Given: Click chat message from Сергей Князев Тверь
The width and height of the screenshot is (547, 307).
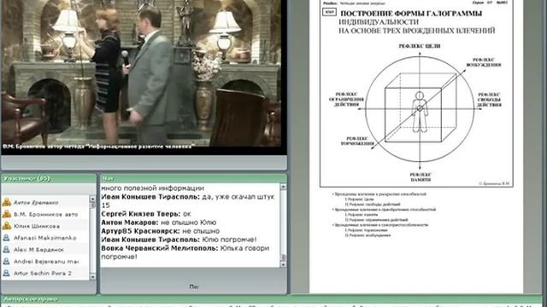Looking at the screenshot, I should click(146, 214).
